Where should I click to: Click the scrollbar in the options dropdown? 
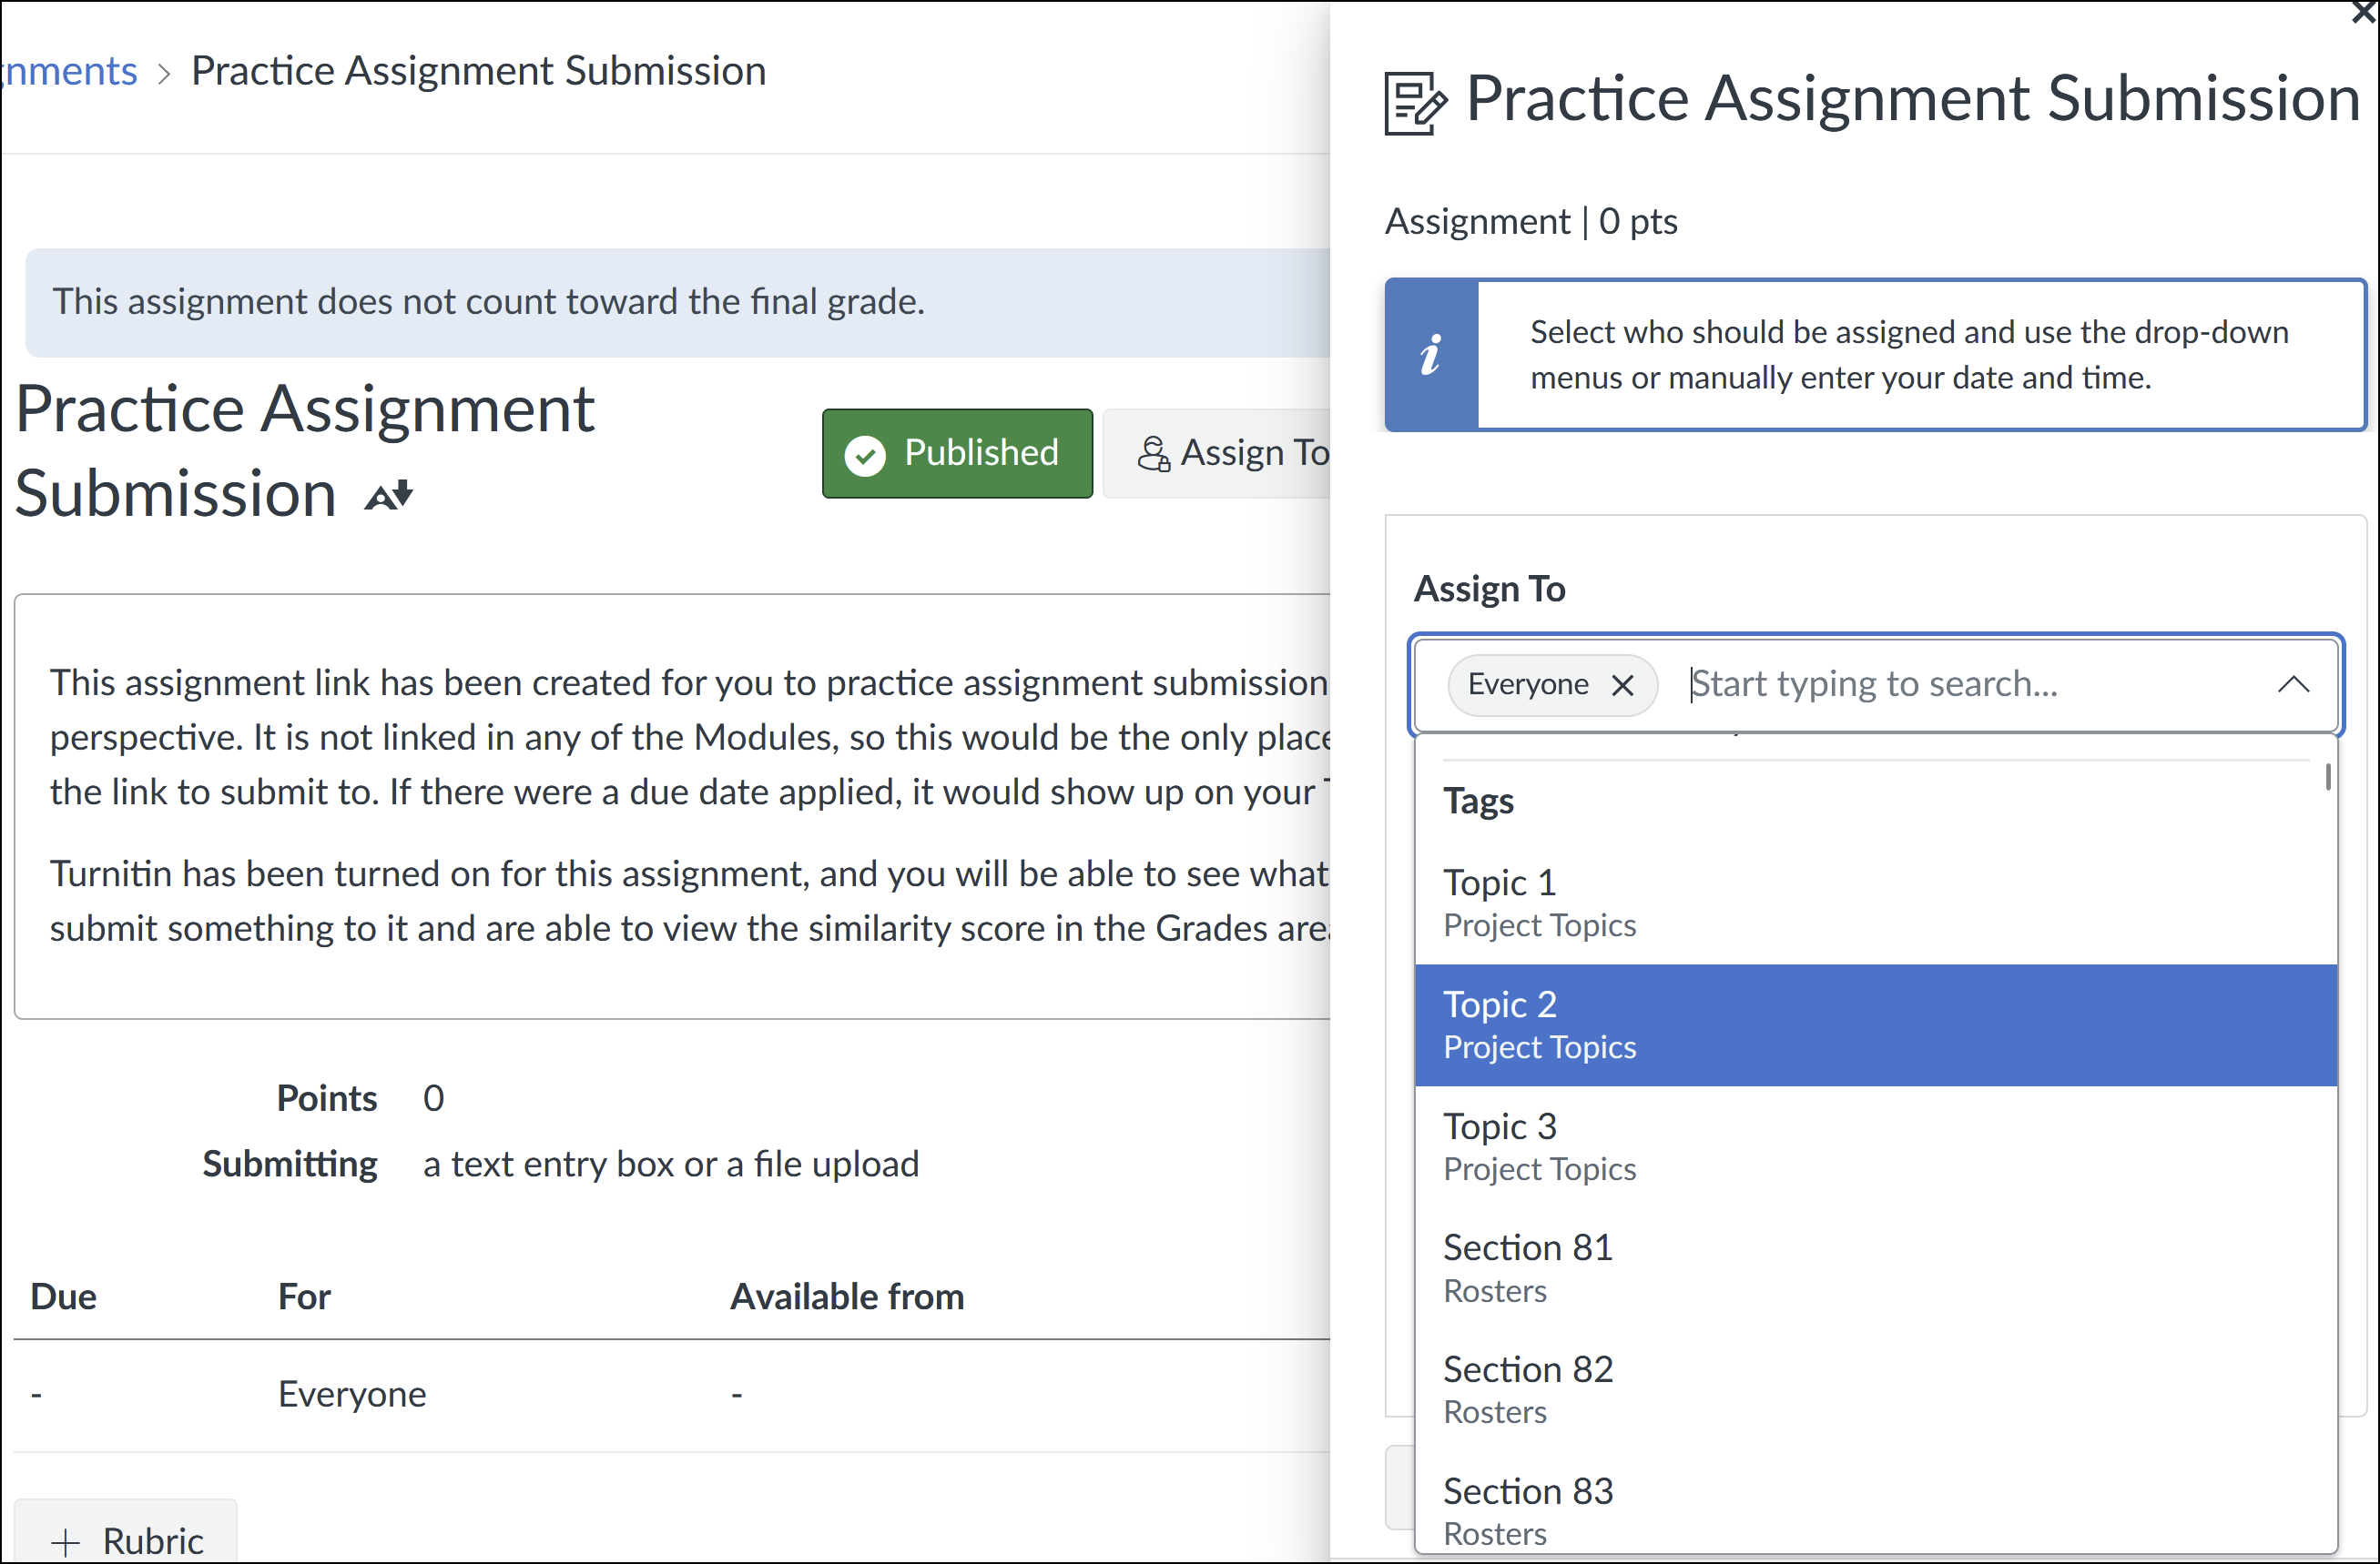(2329, 780)
